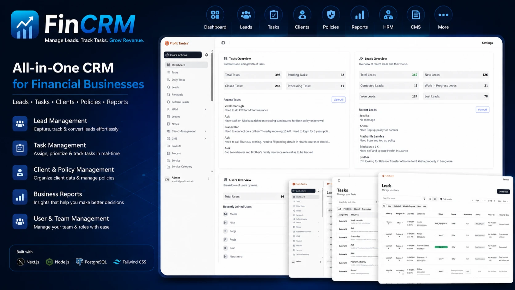Click the FinCRM chart logo icon
Viewport: 515px width, 290px height.
coord(25,25)
